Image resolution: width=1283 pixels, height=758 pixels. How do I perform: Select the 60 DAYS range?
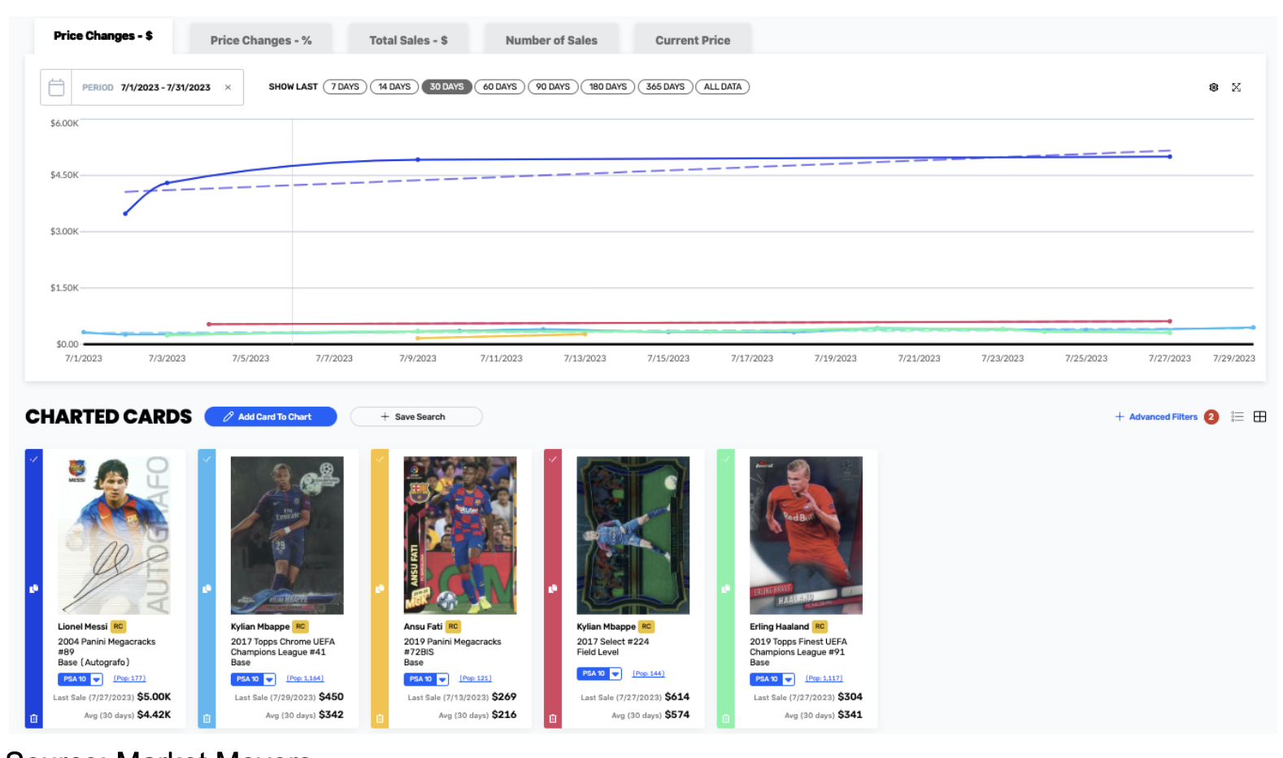click(x=500, y=87)
